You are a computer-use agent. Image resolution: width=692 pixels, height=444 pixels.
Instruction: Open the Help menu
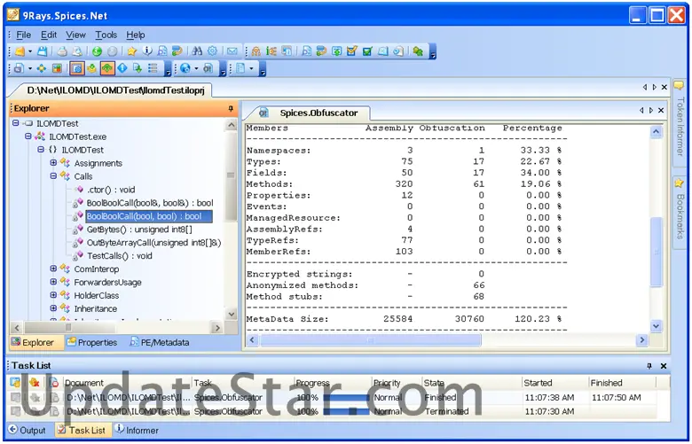[x=135, y=35]
